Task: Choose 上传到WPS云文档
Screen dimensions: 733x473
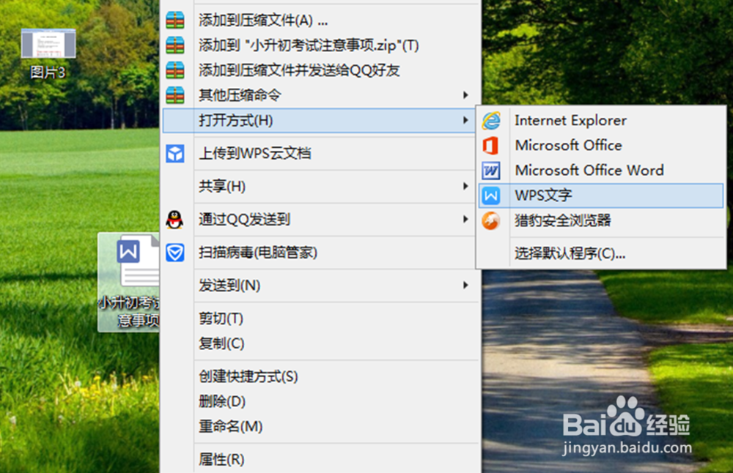Action: pyautogui.click(x=321, y=154)
